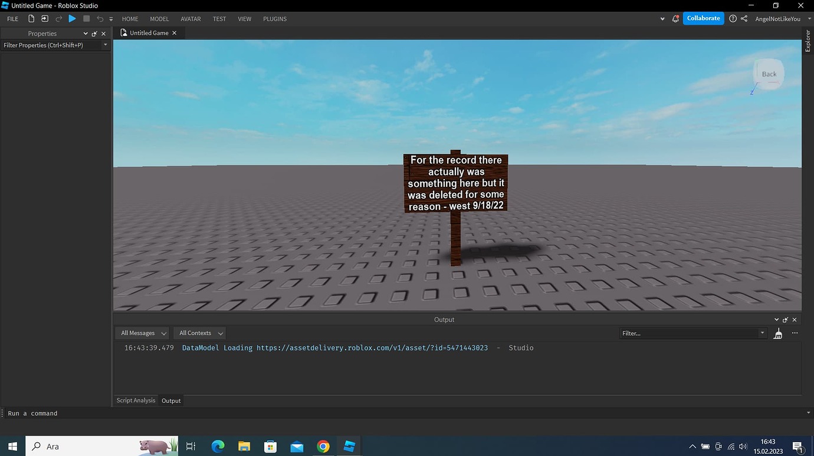
Task: Select the wooden sign in the viewport
Action: [x=455, y=183]
